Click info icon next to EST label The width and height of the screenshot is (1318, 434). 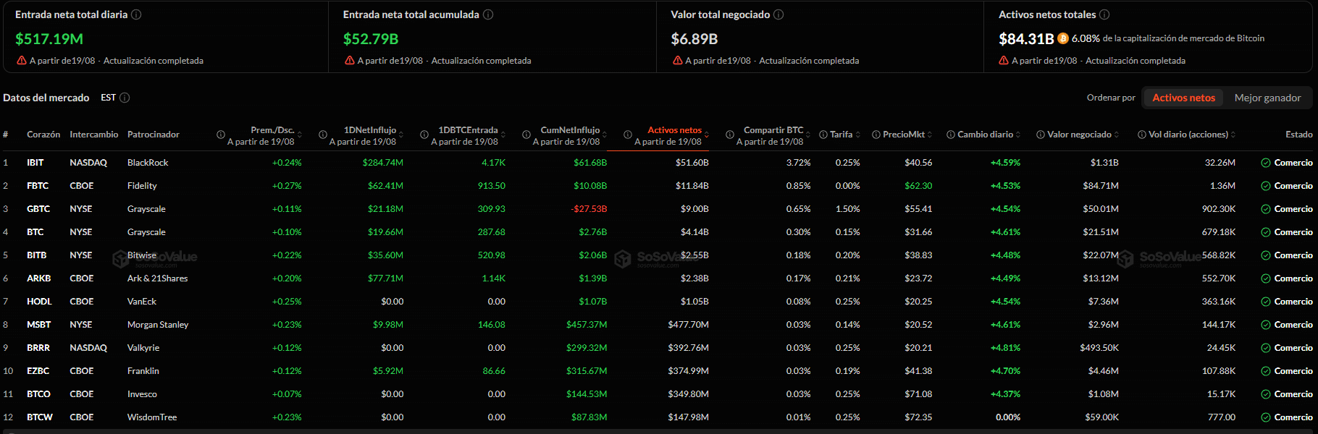point(125,98)
